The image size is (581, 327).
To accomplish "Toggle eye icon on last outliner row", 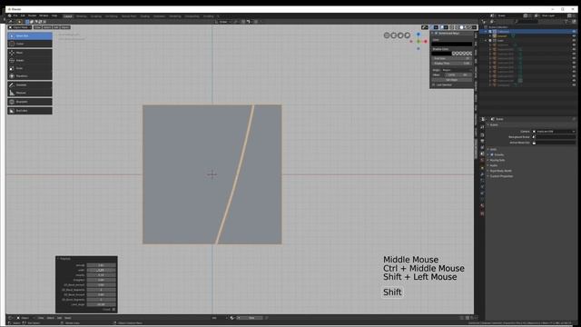I will coord(574,84).
